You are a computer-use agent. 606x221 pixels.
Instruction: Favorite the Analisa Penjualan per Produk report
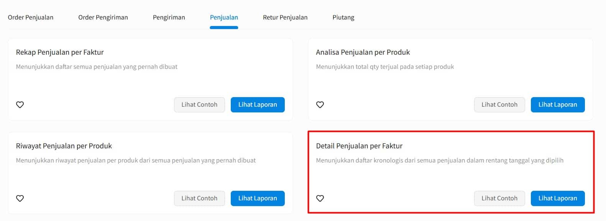click(320, 105)
